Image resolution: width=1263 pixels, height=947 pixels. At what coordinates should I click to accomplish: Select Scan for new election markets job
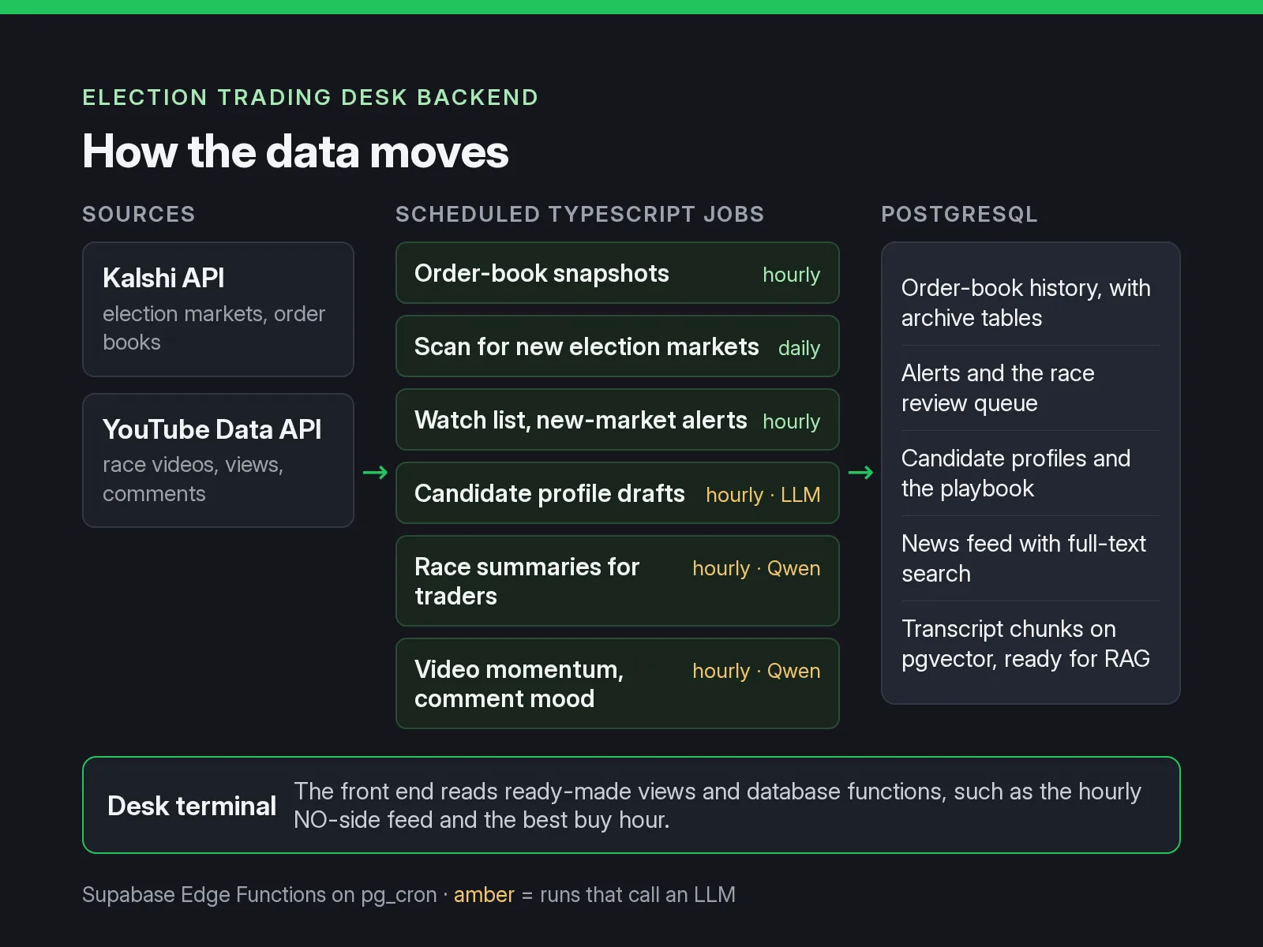pos(617,346)
